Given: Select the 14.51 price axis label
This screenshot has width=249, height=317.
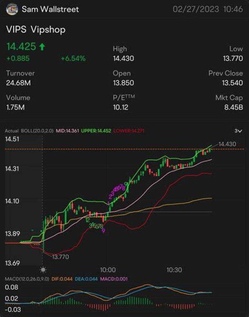Looking at the screenshot, I should click(12, 139).
